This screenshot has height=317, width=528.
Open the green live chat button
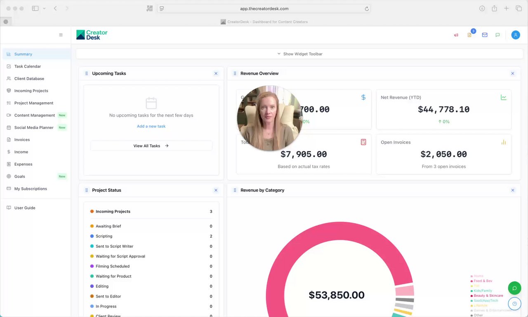click(514, 288)
